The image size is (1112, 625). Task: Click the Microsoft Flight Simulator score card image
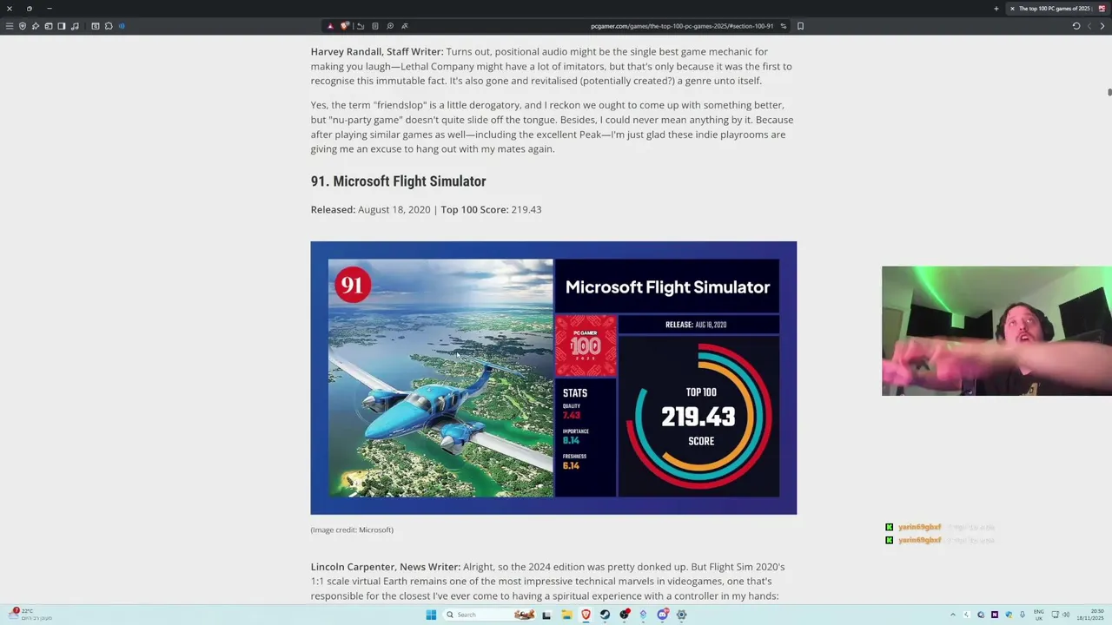pyautogui.click(x=553, y=378)
